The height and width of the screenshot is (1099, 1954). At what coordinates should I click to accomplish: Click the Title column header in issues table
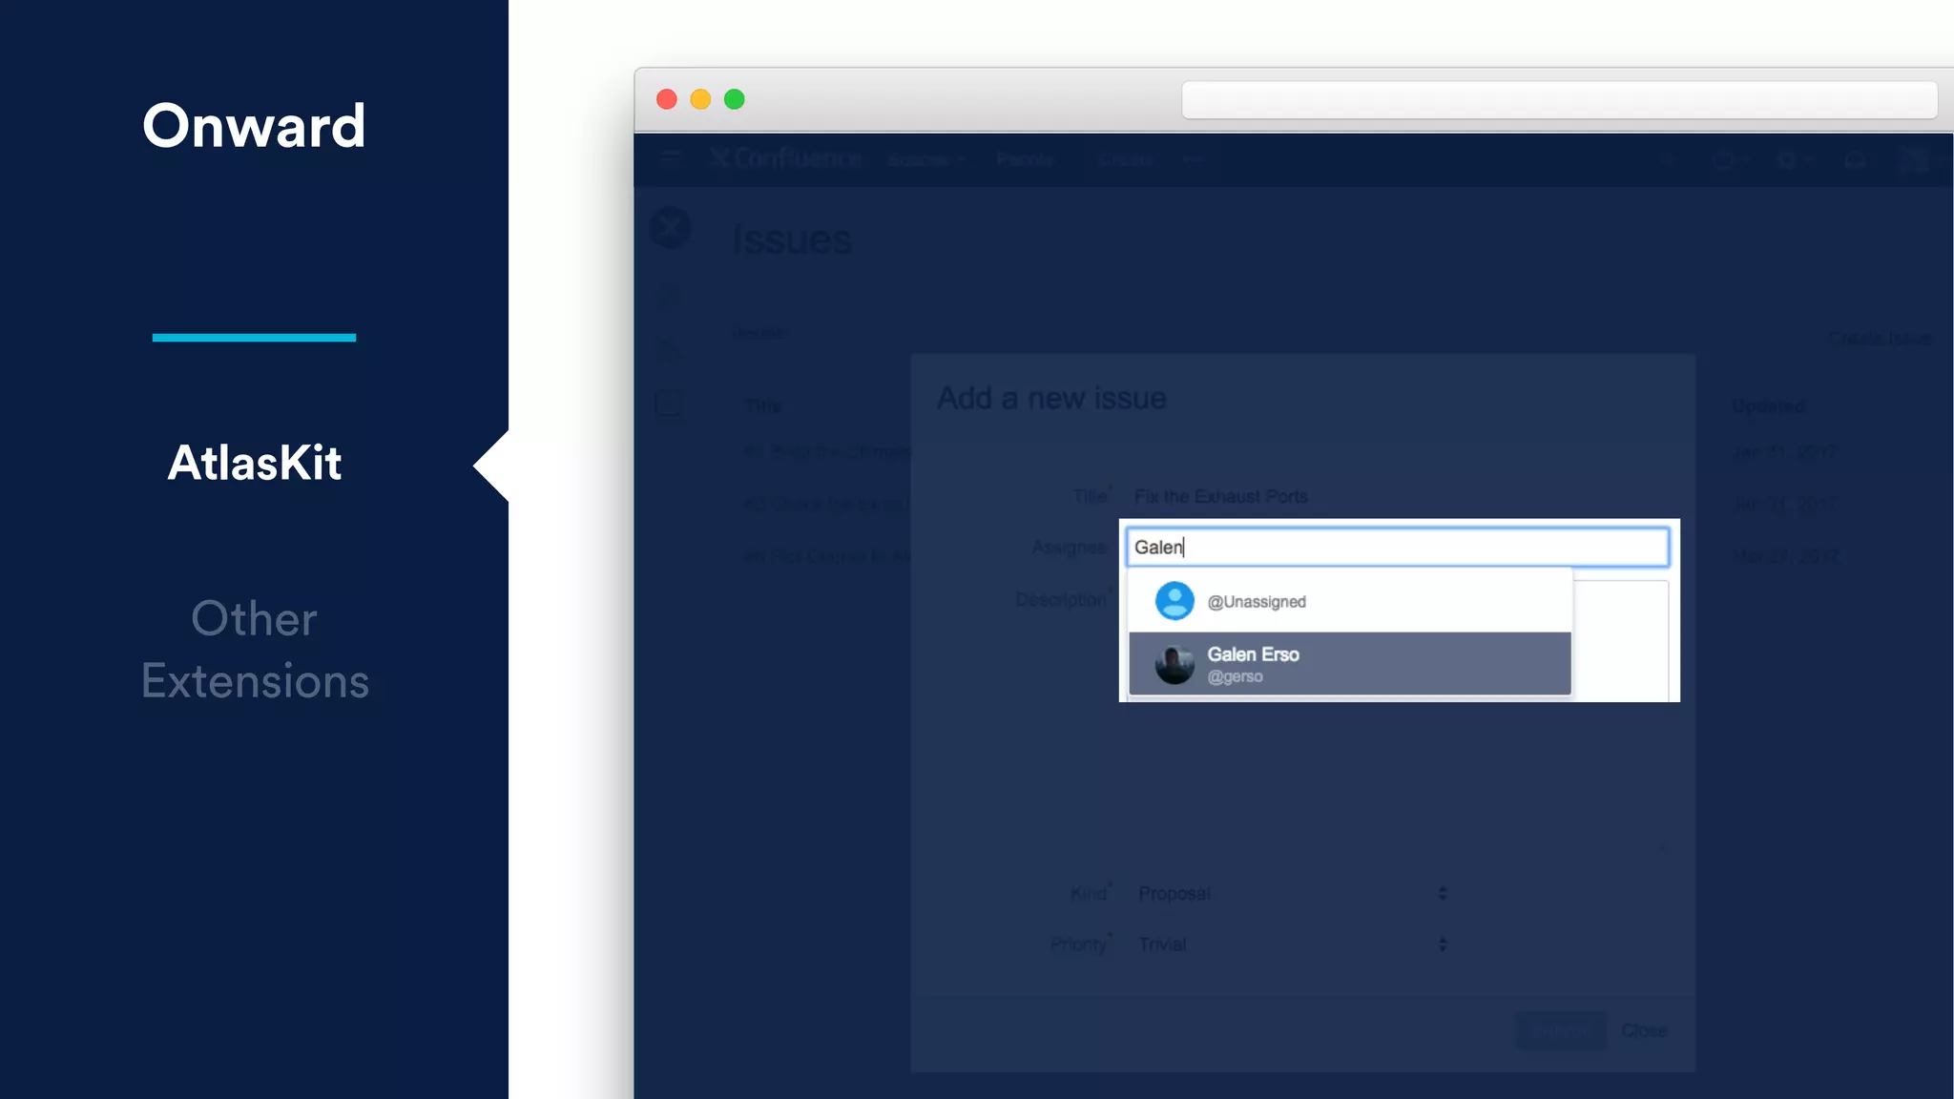point(762,406)
